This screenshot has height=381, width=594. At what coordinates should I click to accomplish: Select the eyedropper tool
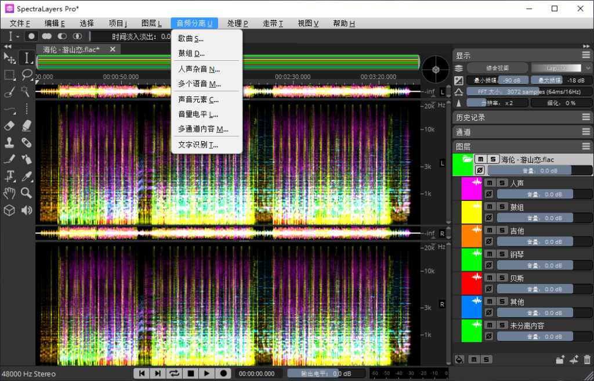[27, 176]
